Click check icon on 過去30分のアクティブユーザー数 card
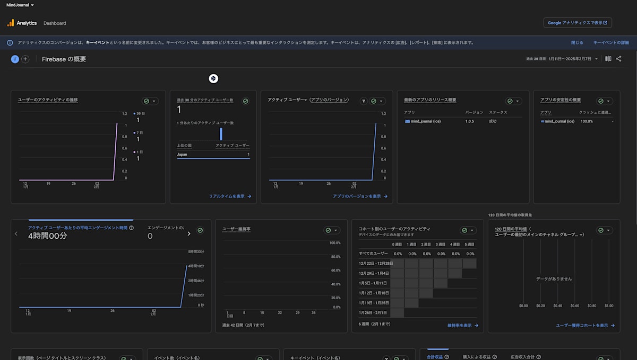This screenshot has height=360, width=637. (246, 101)
